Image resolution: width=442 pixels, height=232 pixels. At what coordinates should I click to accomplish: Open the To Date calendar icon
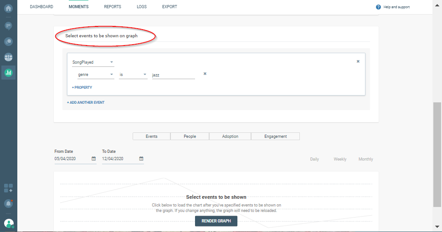141,159
